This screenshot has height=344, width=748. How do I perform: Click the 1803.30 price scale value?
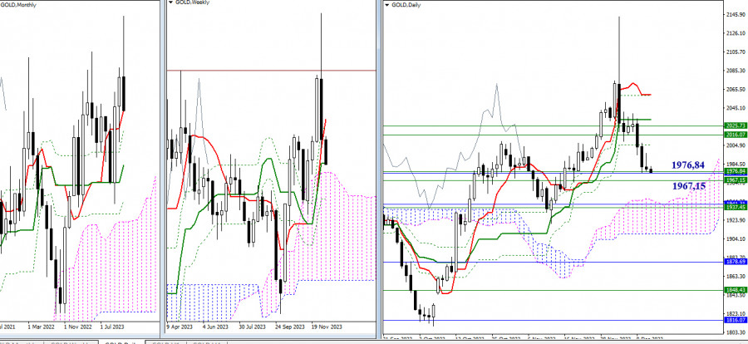(736, 332)
